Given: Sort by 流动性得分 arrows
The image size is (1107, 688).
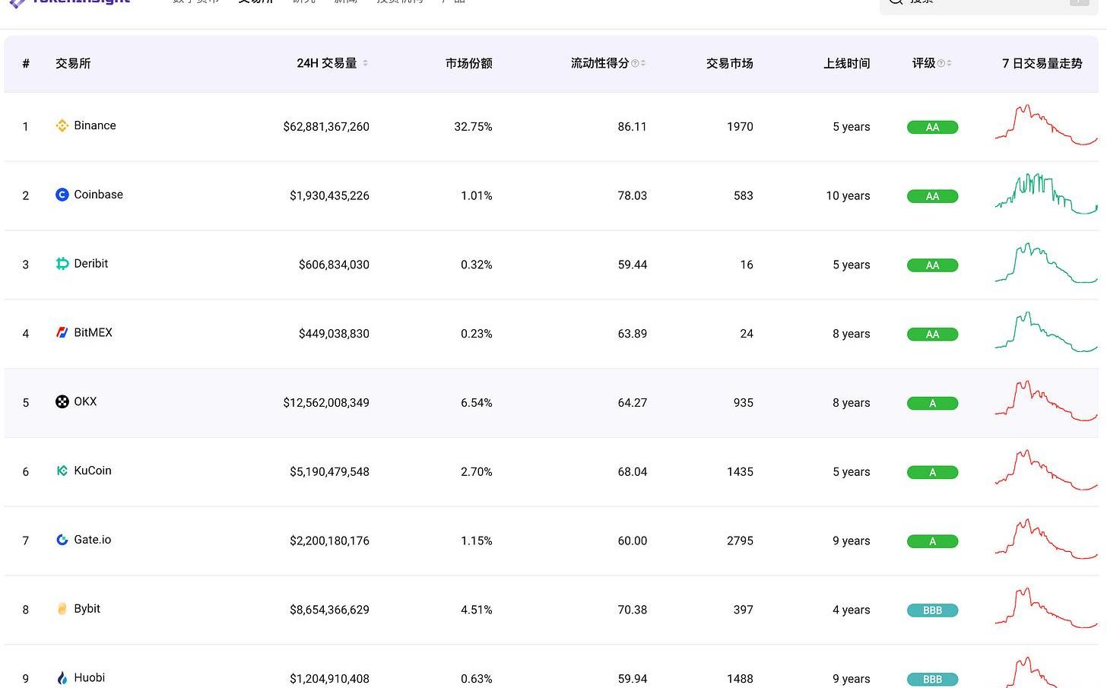Looking at the screenshot, I should (643, 63).
